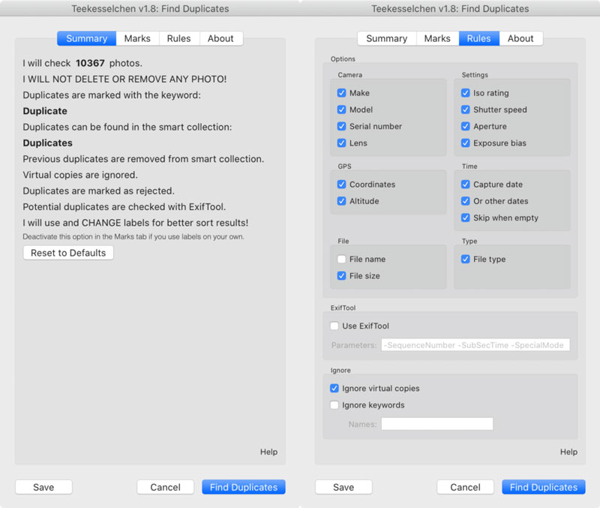
Task: Open the About tab in the Rules dialog
Action: 520,38
